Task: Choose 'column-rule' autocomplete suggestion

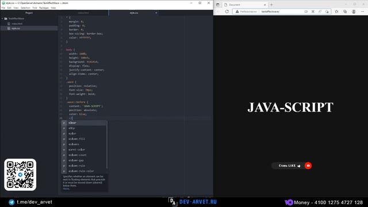Action: (x=84, y=166)
